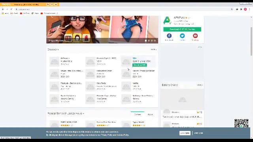
Task: Stop page loading with the X button
Action: [x=11, y=9]
